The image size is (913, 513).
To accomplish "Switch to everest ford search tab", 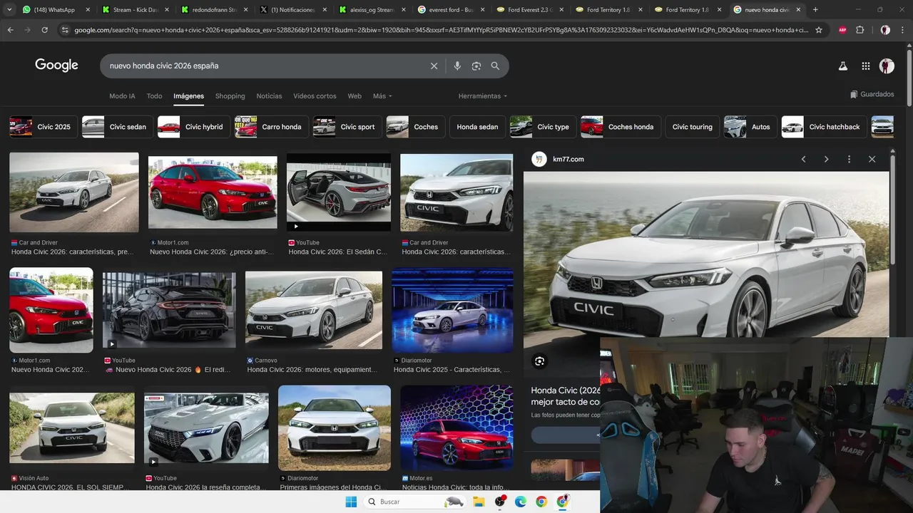I will (449, 10).
